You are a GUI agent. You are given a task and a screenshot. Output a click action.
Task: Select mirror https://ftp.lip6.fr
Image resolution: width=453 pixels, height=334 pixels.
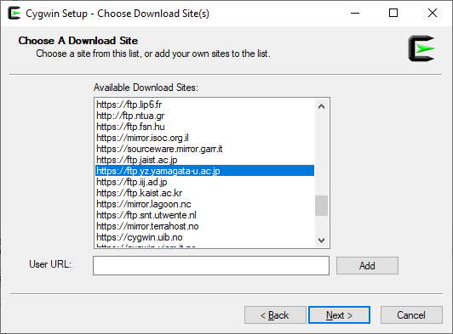(204, 105)
